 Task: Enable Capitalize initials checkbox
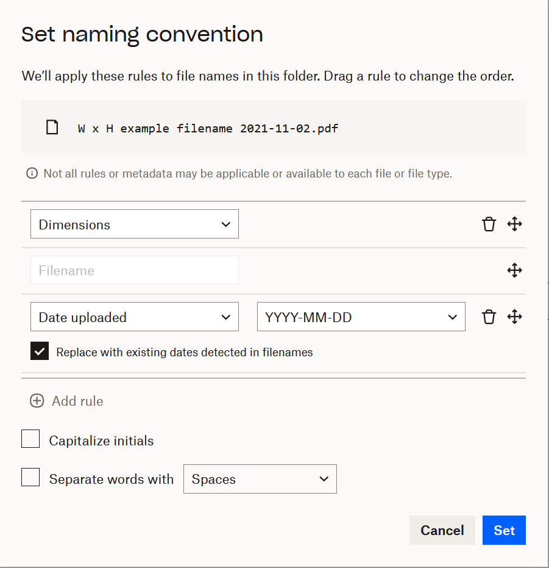(30, 439)
